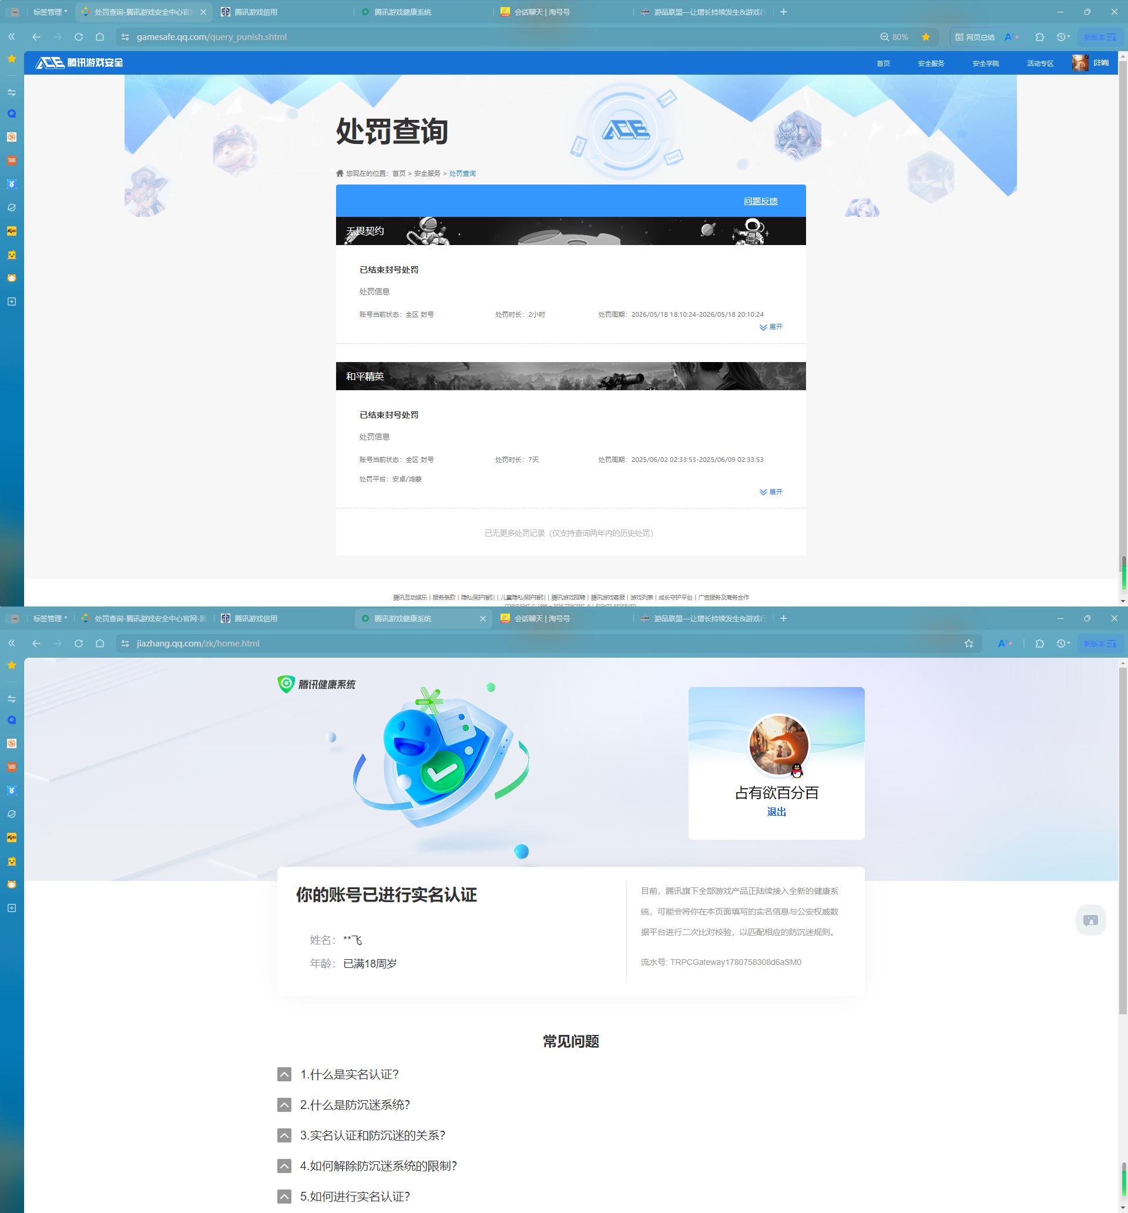
Task: Expand 展开 for the 无畏契约 punishment record
Action: pyautogui.click(x=771, y=328)
